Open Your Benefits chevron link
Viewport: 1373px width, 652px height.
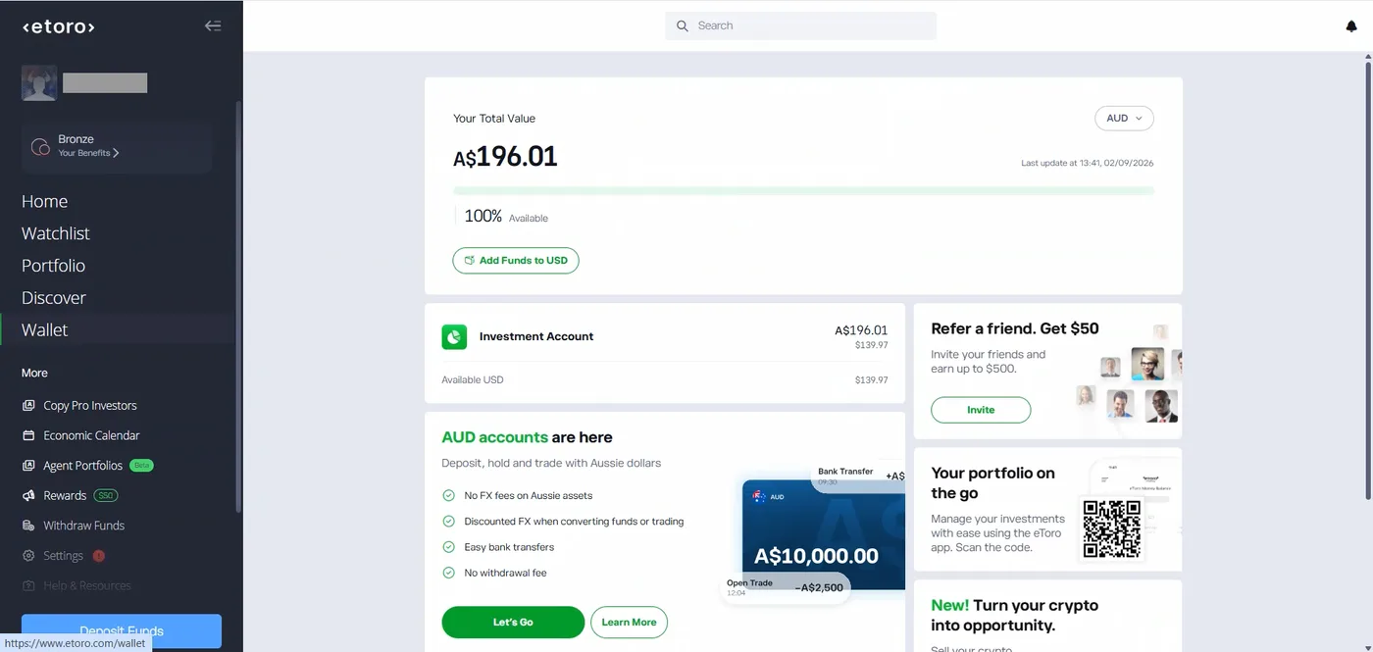88,153
